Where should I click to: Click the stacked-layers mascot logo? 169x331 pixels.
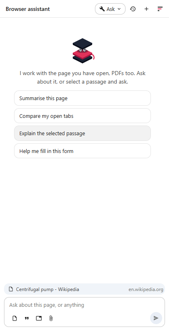tap(84, 51)
